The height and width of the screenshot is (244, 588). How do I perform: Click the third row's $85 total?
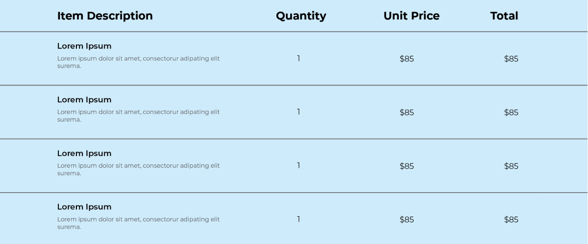(511, 166)
